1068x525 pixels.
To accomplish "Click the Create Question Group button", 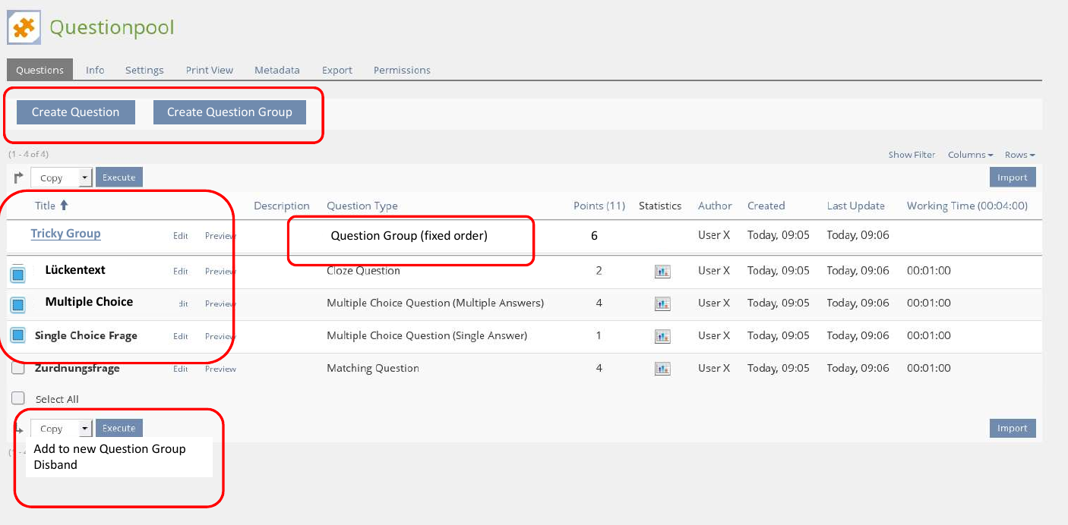I will (229, 112).
